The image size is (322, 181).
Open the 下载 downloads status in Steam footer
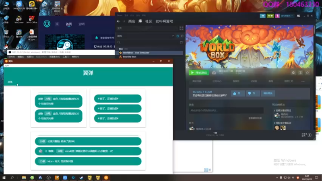click(215, 134)
